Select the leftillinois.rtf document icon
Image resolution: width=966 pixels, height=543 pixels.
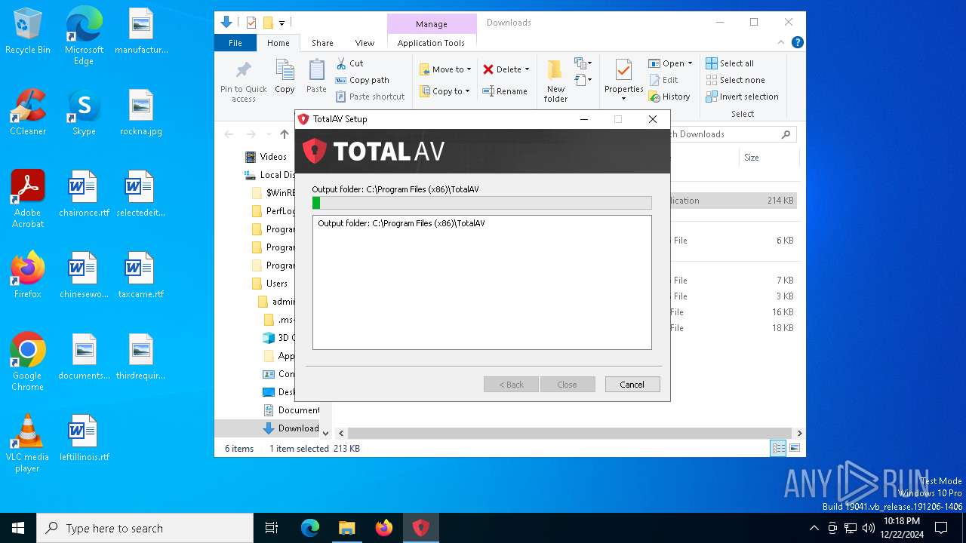click(84, 439)
